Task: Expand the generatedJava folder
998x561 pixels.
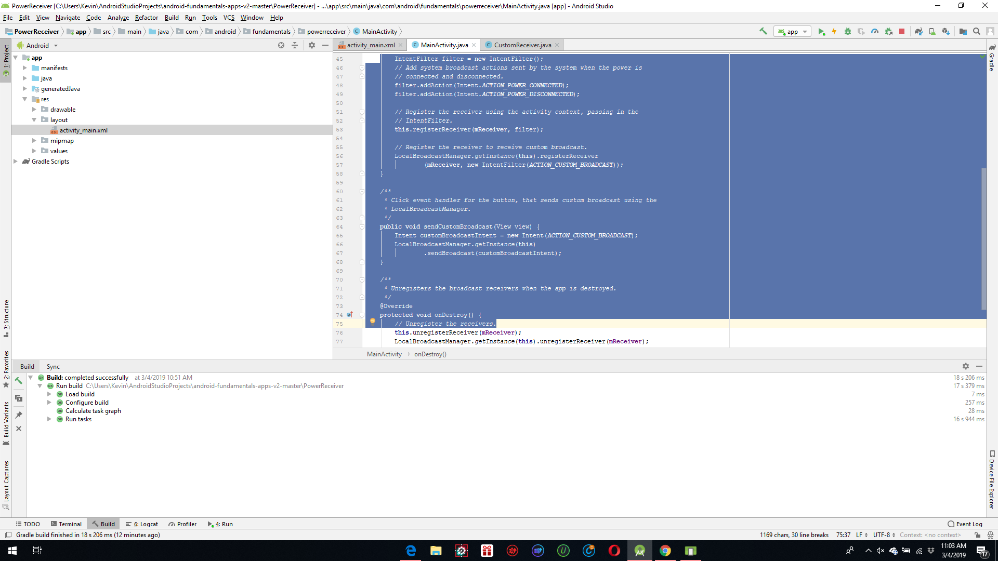Action: pos(25,89)
